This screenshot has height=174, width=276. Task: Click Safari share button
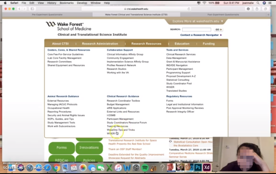(x=257, y=9)
